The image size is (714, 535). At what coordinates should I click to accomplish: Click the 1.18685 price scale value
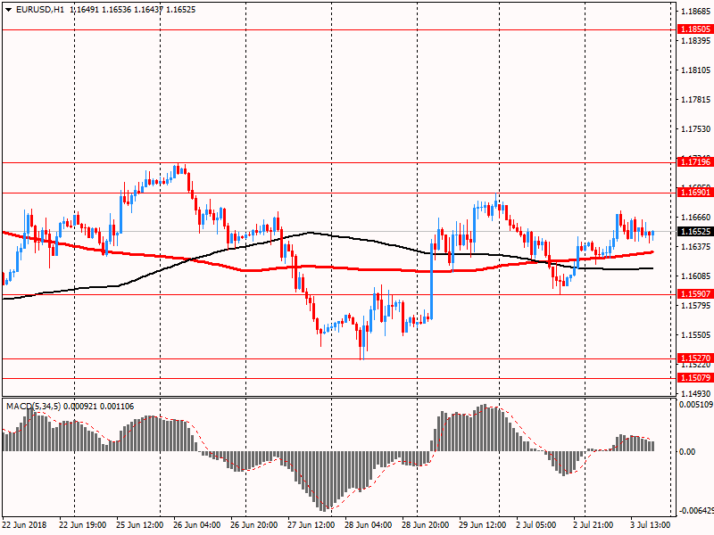tap(695, 12)
